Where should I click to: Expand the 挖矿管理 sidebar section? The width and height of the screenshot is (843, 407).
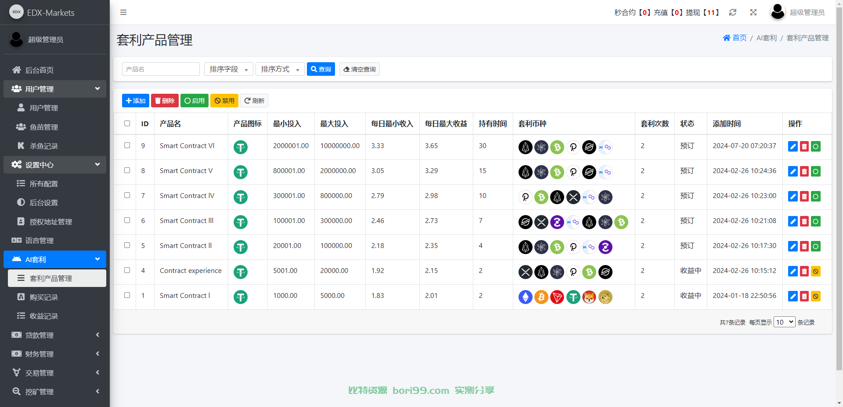(55, 392)
